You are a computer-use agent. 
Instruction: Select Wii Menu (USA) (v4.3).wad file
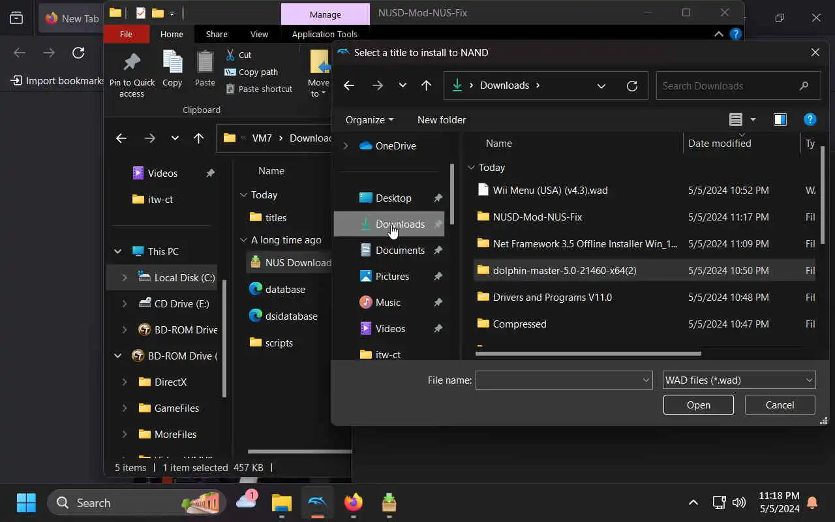coord(550,190)
